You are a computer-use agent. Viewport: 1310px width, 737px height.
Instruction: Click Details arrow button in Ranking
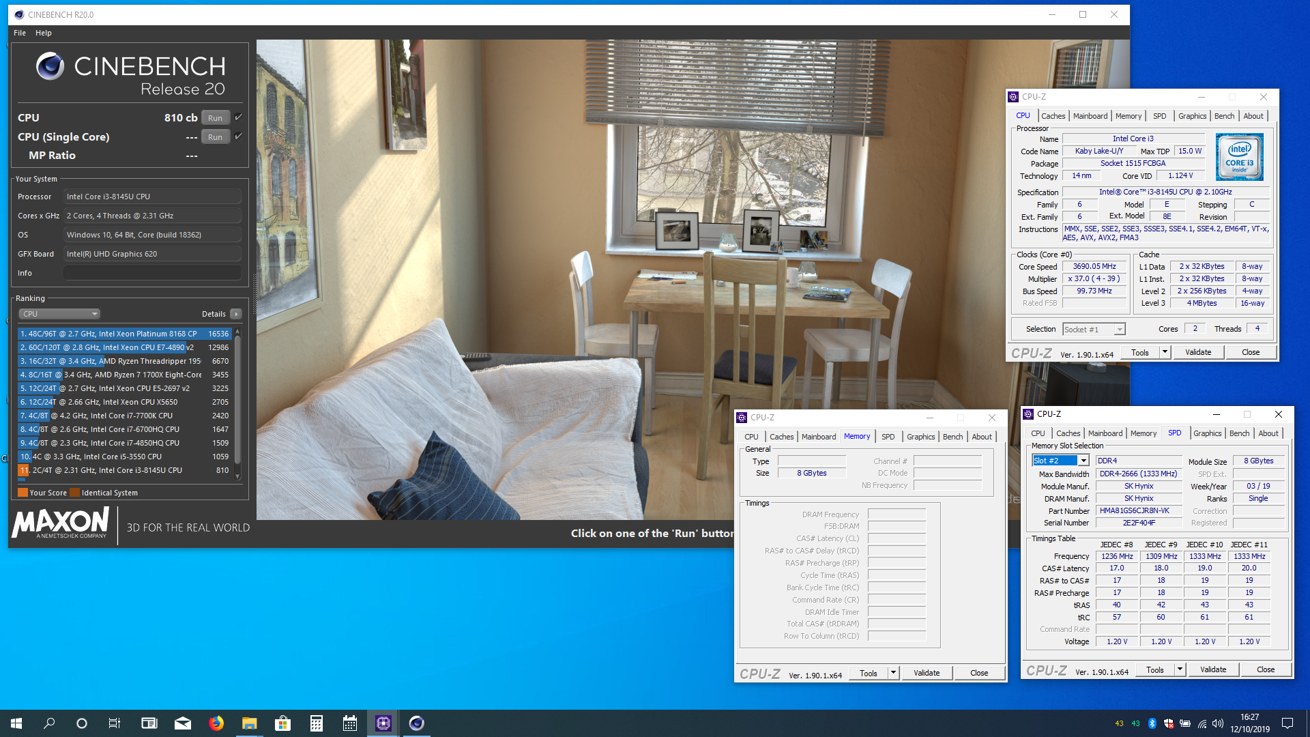click(x=236, y=314)
